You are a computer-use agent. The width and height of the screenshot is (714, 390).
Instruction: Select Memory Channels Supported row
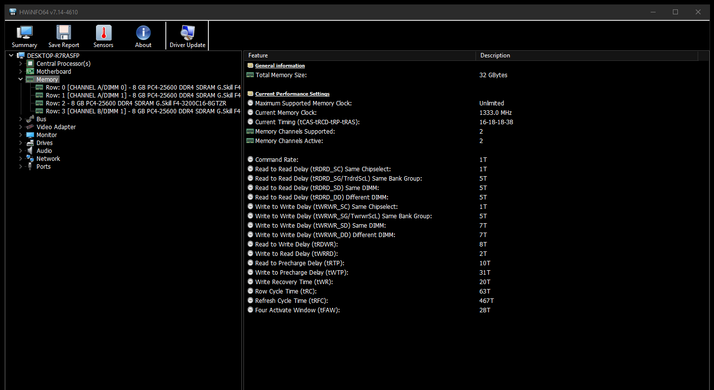[475, 132]
